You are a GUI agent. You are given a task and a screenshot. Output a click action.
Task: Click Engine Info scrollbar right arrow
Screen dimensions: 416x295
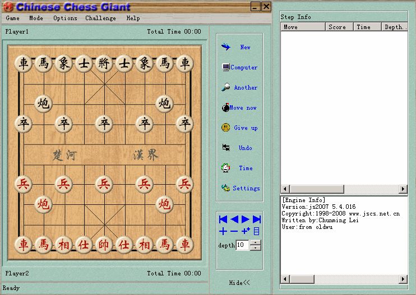[403, 279]
